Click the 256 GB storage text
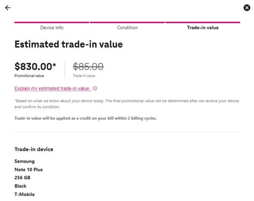 tap(23, 177)
